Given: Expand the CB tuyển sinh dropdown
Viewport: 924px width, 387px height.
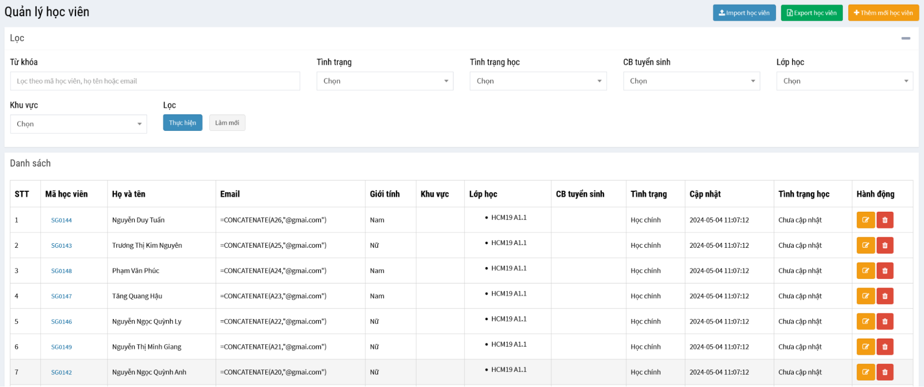Looking at the screenshot, I should 691,81.
